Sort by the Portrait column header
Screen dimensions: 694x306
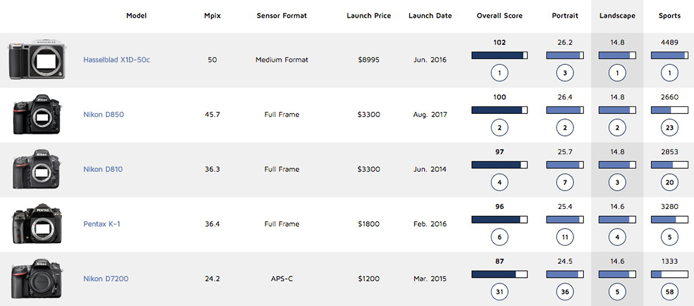(565, 16)
